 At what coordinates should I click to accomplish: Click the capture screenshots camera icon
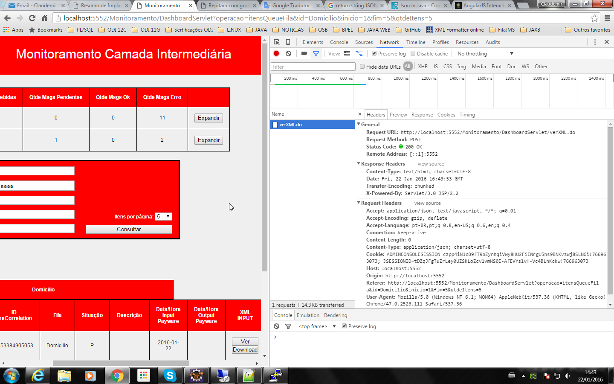pos(304,53)
